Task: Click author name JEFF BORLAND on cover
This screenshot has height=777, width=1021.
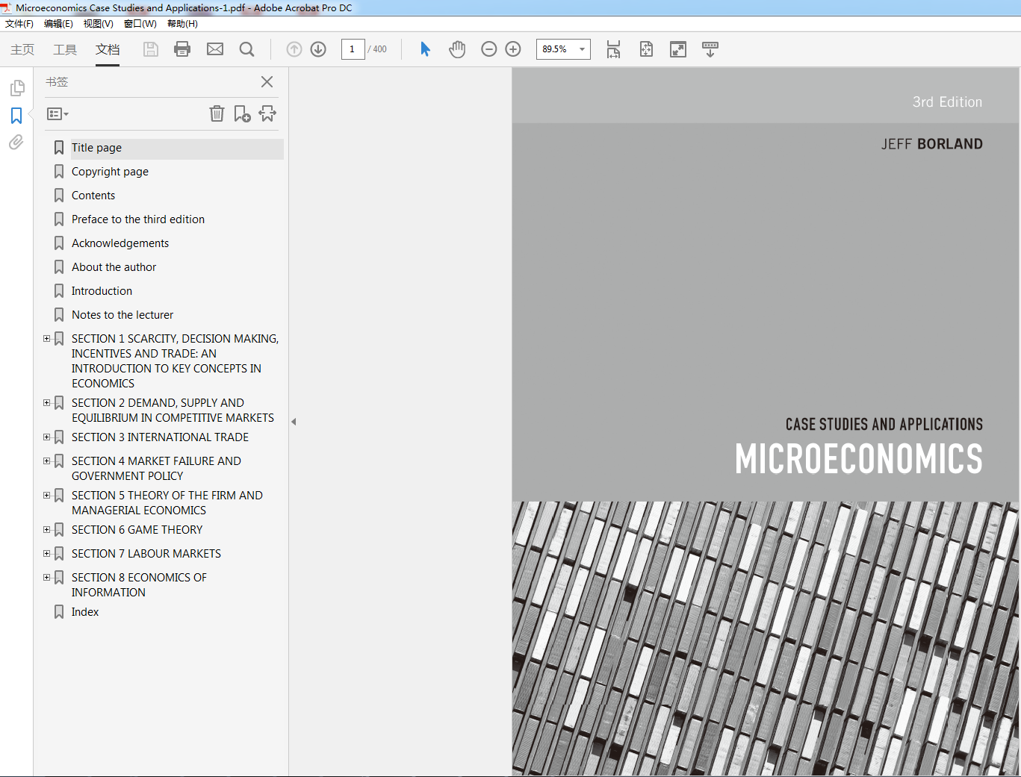Action: [x=931, y=144]
